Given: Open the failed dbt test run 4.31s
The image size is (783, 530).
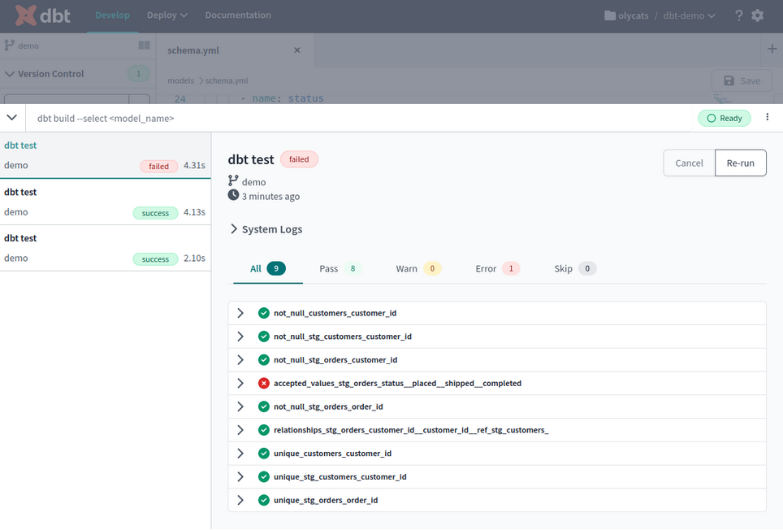Looking at the screenshot, I should click(x=106, y=155).
